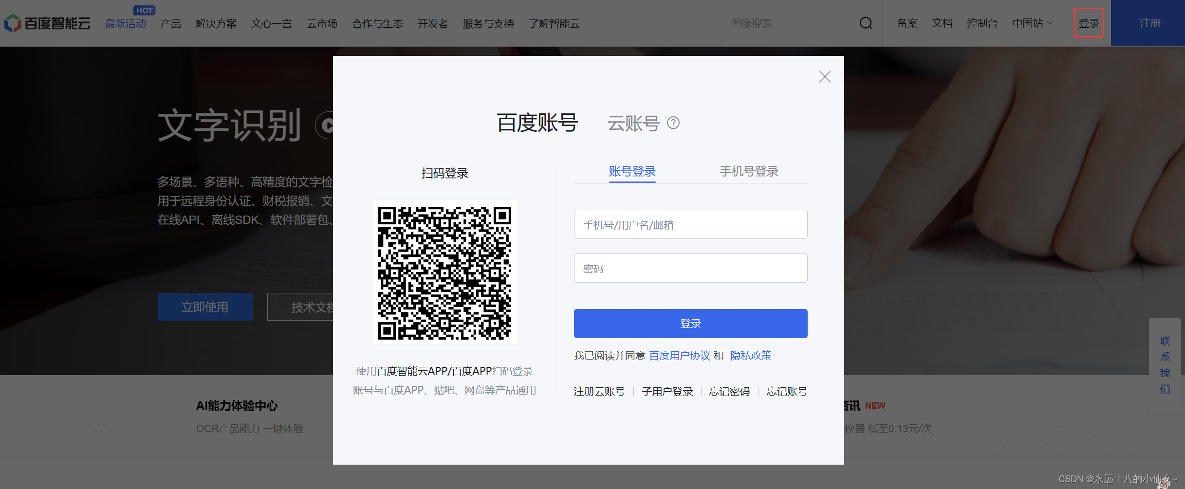
Task: Open the 隐私政策 link
Action: [751, 356]
